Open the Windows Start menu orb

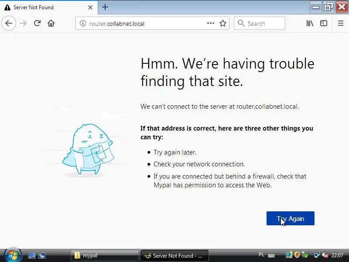(13, 255)
